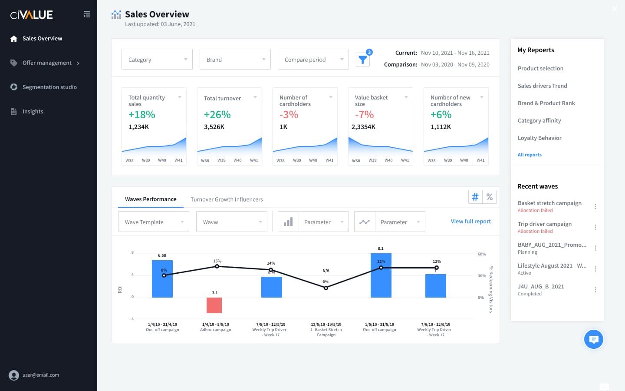Open the Category dropdown
The image size is (625, 391).
point(157,60)
